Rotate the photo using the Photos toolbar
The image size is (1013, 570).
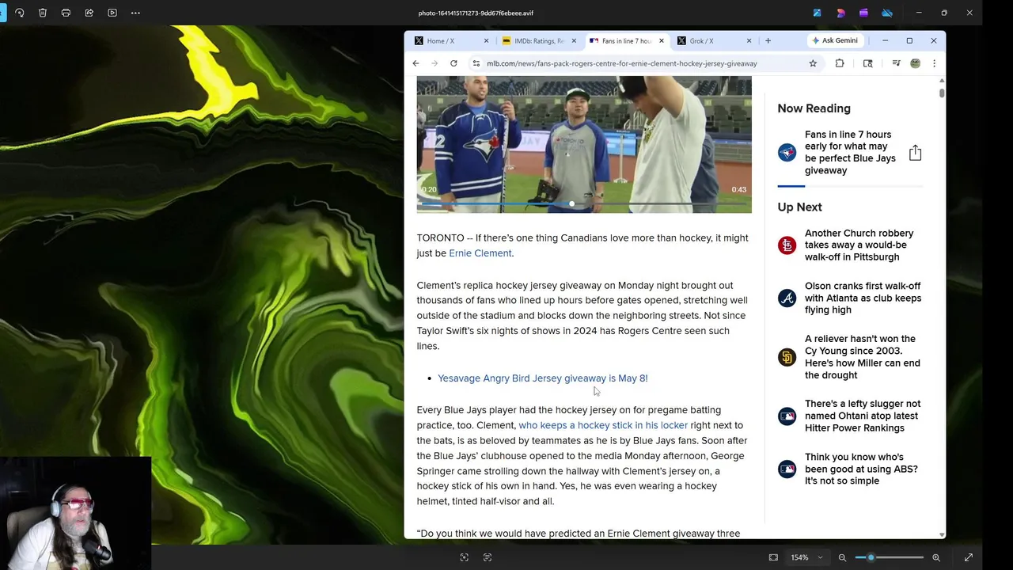click(x=20, y=13)
